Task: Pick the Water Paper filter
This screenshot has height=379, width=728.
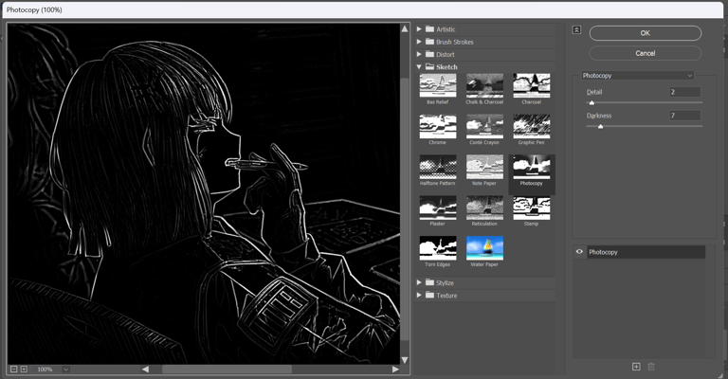Action: click(x=484, y=248)
